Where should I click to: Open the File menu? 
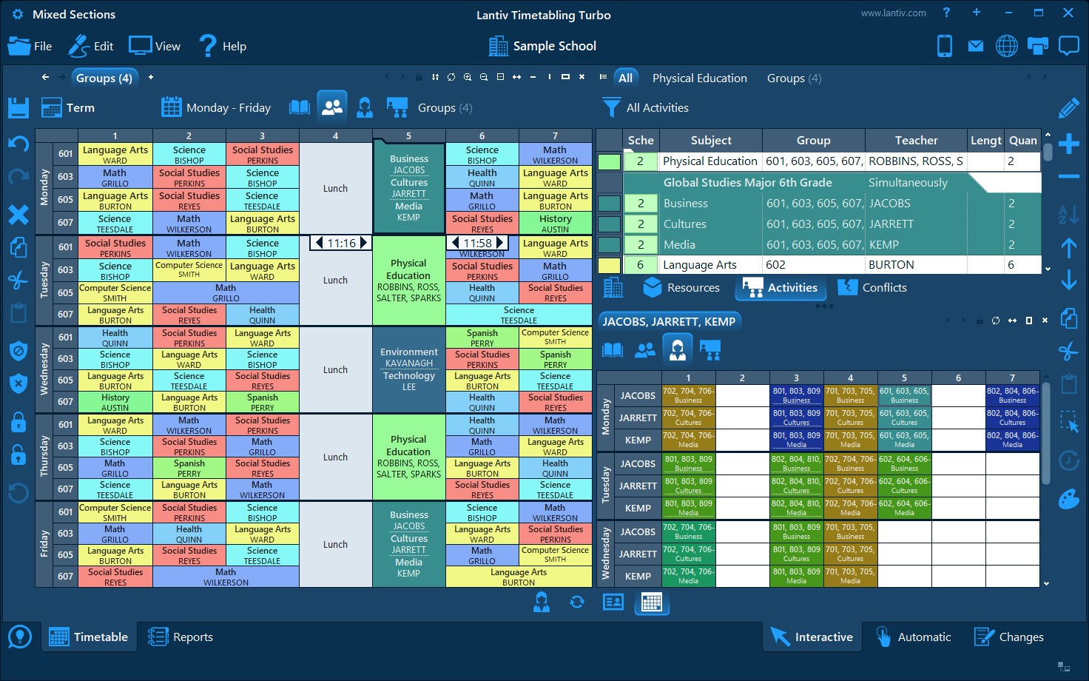[x=30, y=46]
